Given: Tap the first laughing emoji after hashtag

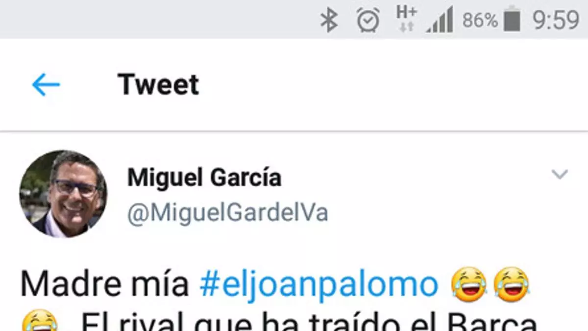Looking at the screenshot, I should click(469, 285).
